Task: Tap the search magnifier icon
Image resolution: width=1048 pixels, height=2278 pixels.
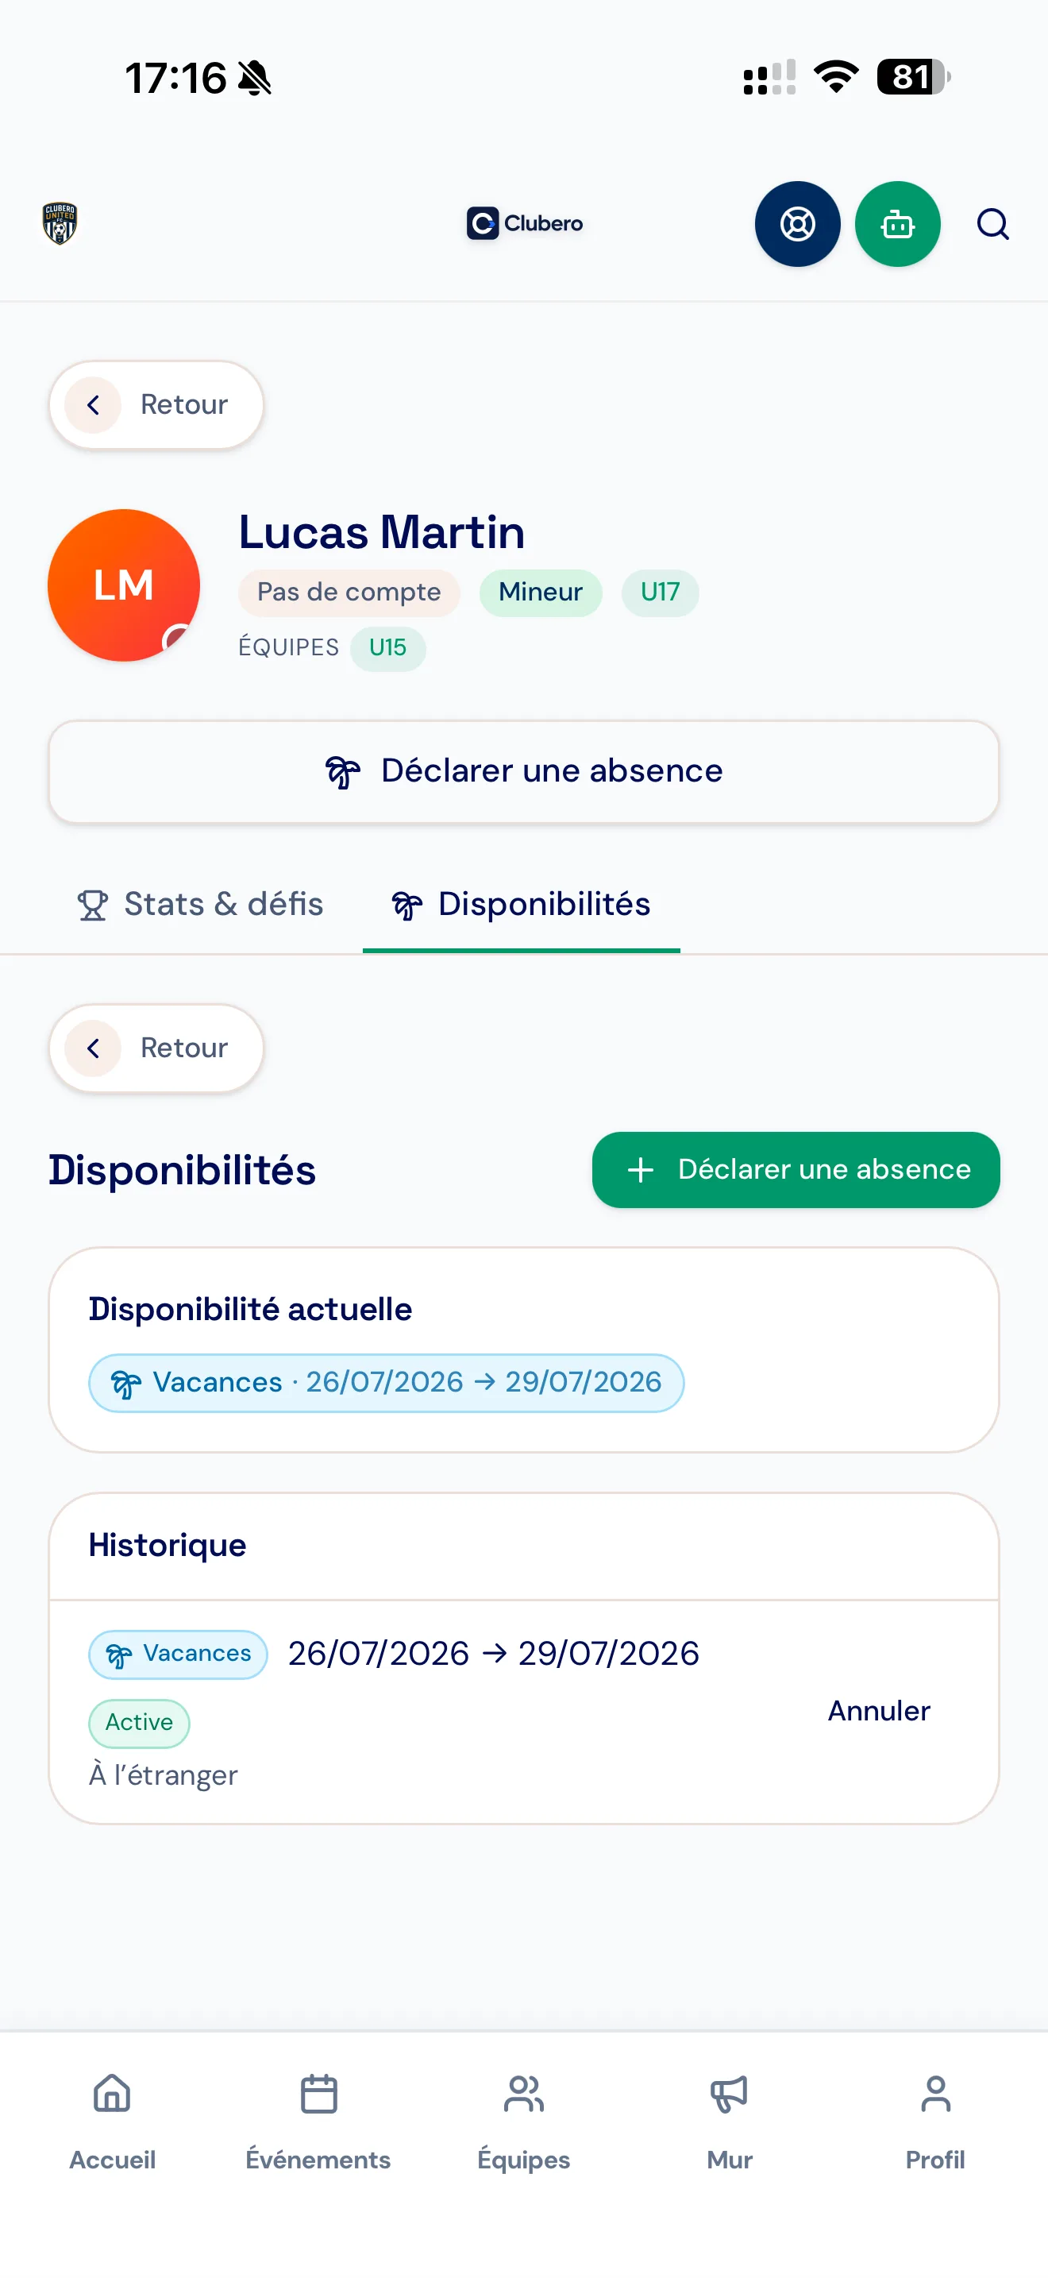Action: pyautogui.click(x=992, y=224)
